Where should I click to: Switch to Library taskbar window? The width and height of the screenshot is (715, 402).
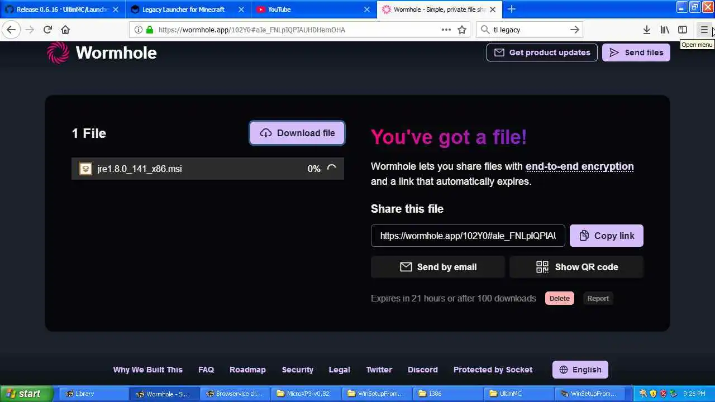coord(93,394)
